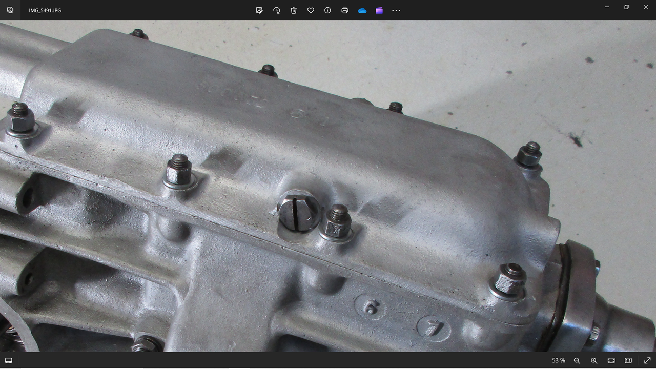Click the purple icon next to OneDrive
This screenshot has width=656, height=369.
(379, 10)
